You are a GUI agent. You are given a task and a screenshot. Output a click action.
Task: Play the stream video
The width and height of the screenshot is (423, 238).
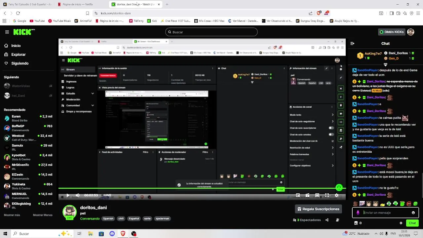point(68,195)
